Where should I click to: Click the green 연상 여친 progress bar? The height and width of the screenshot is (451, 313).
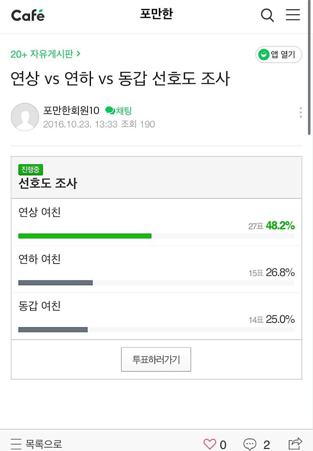point(85,236)
